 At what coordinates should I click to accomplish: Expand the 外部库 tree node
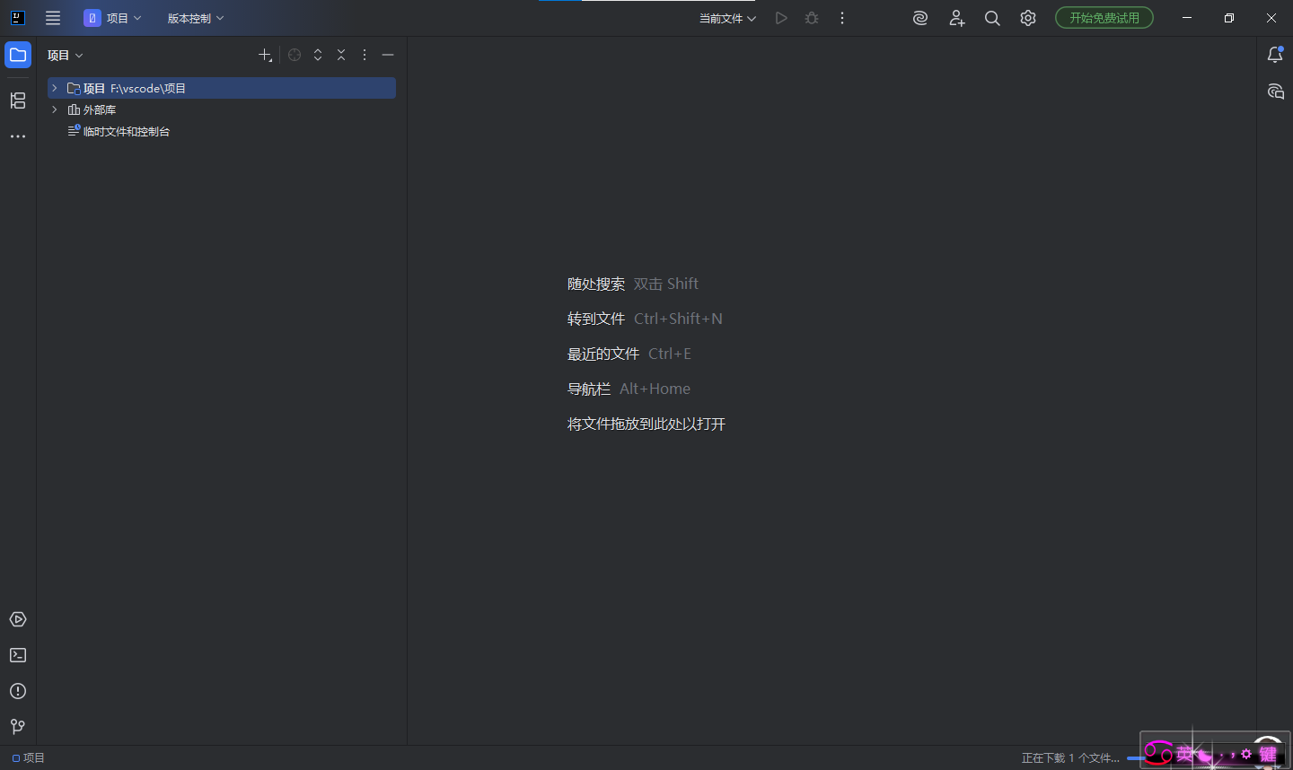point(55,109)
